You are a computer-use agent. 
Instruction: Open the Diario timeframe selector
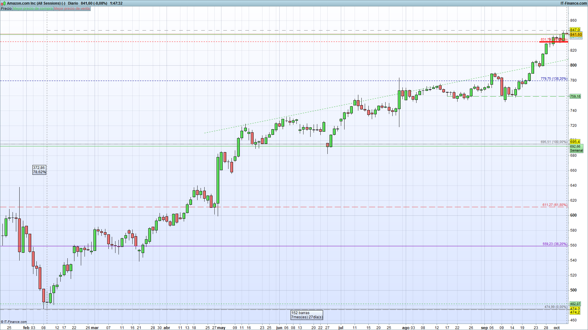click(x=73, y=3)
